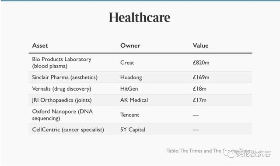Viewport: 280px width, 166px height.
Task: Click the £169m value cell
Action: pos(201,78)
